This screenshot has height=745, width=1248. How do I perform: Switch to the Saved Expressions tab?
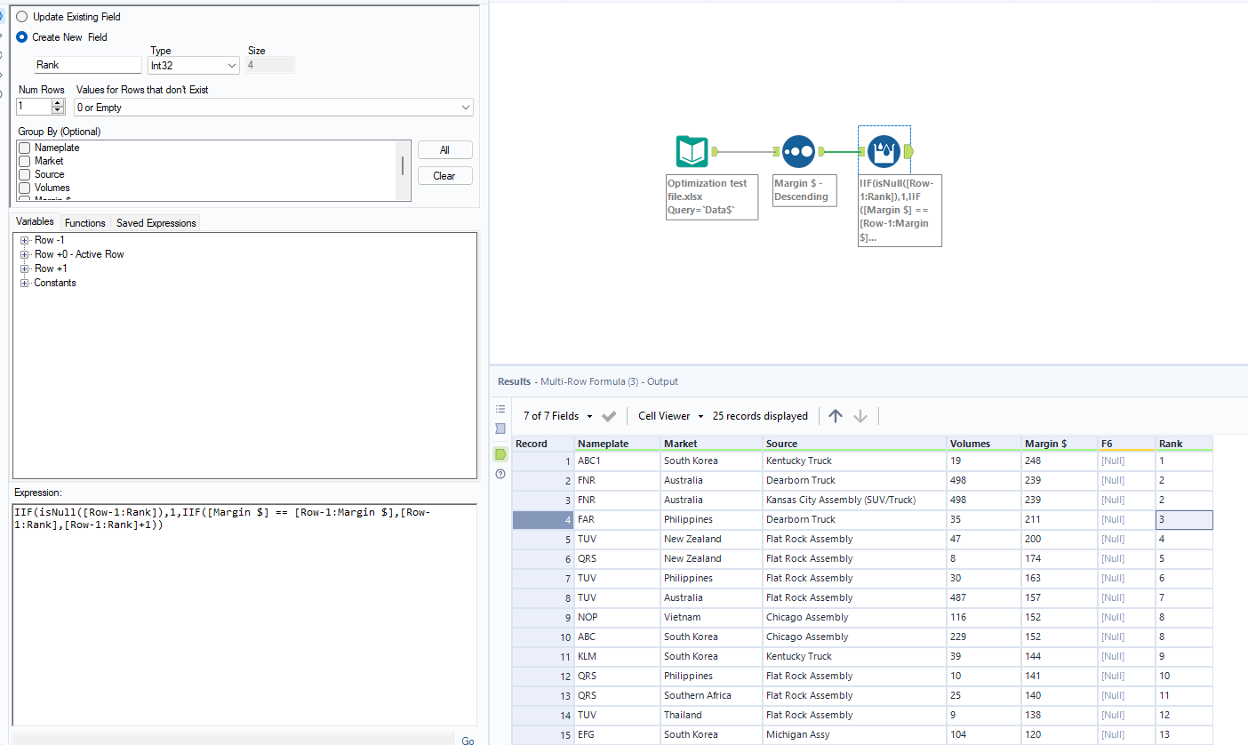tap(156, 222)
